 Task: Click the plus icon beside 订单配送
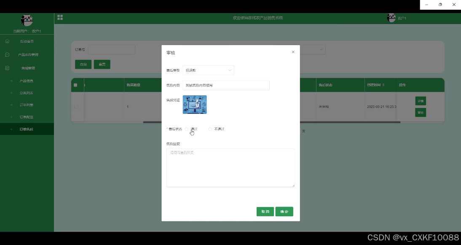click(11, 117)
